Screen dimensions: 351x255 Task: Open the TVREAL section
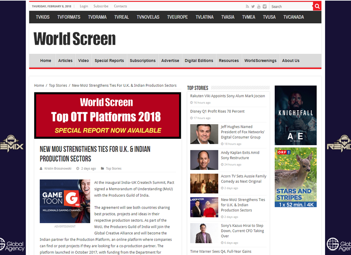[121, 17]
